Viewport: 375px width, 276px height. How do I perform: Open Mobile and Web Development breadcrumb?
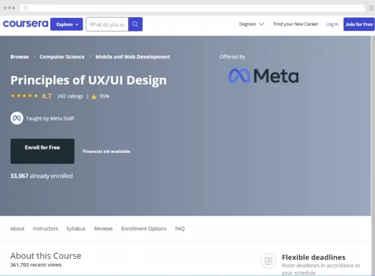pyautogui.click(x=133, y=57)
